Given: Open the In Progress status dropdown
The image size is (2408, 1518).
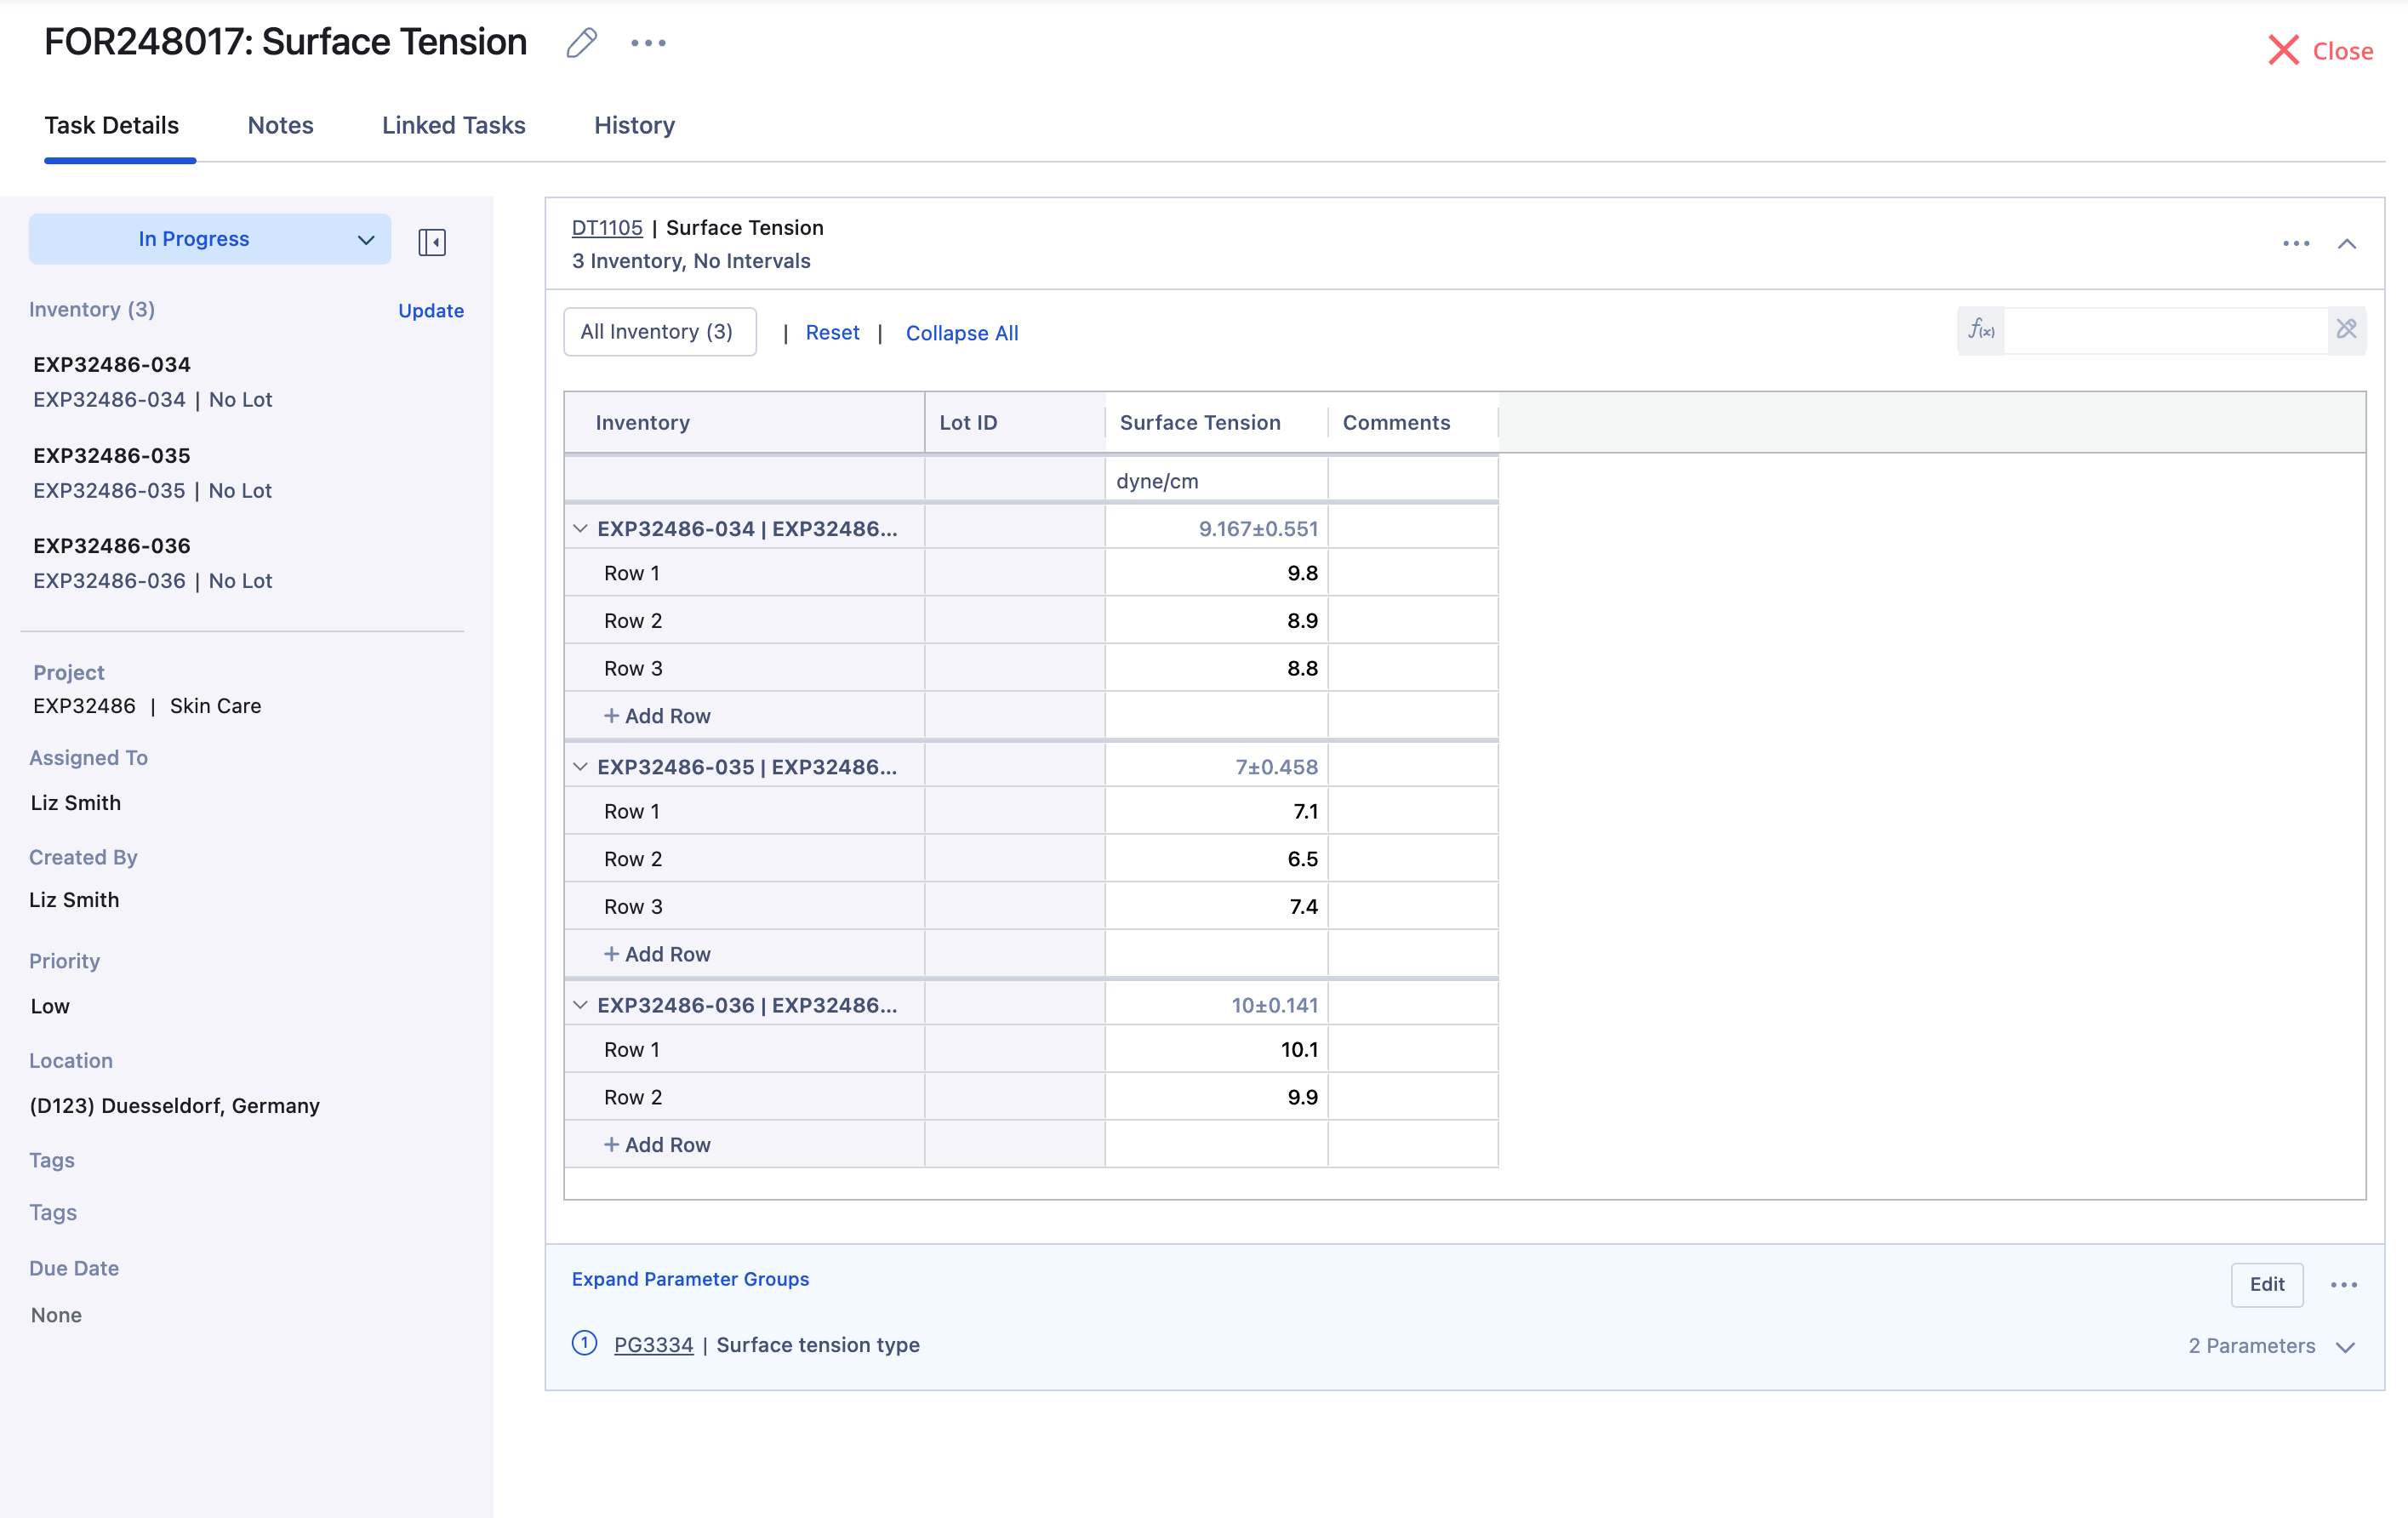Looking at the screenshot, I should pyautogui.click(x=209, y=239).
